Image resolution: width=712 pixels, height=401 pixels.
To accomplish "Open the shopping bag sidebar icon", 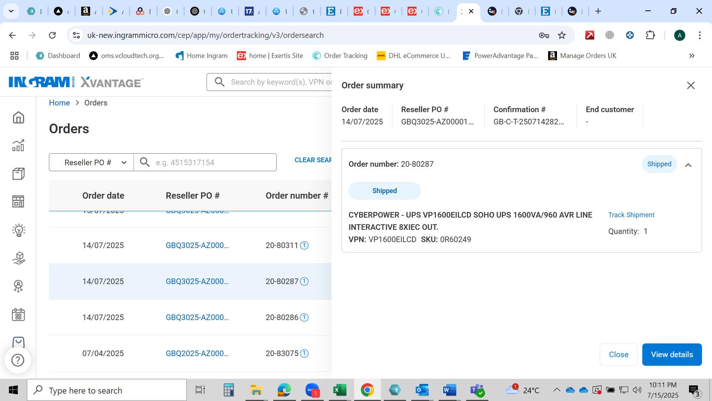I will tap(18, 342).
